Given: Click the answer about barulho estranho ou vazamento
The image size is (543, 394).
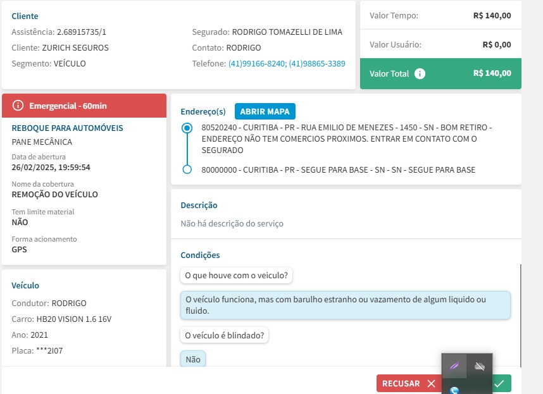Looking at the screenshot, I should [x=346, y=305].
